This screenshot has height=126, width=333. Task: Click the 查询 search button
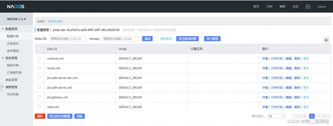coord(147,39)
